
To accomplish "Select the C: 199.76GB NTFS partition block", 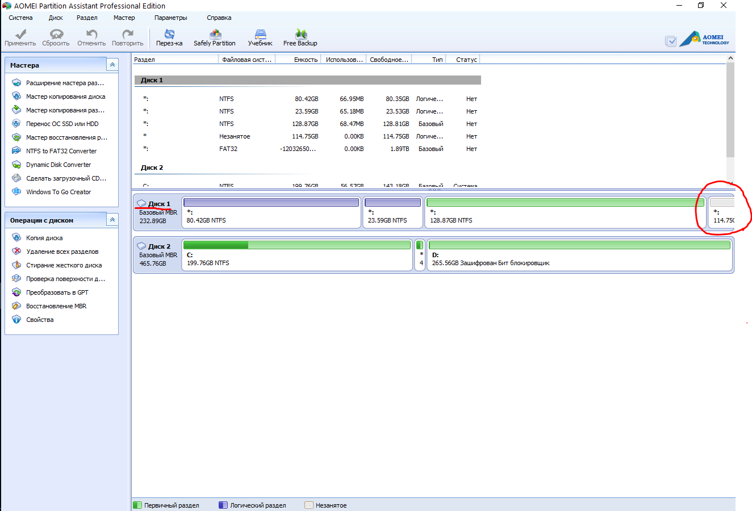I will [x=297, y=255].
